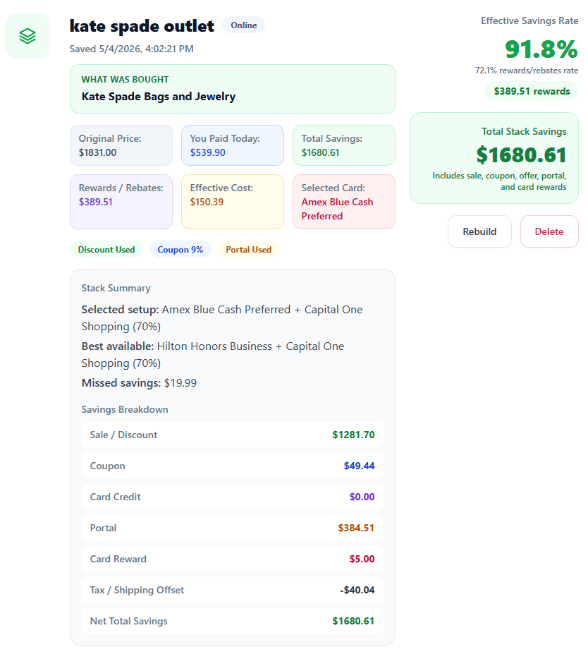Screen dimensions: 588x659
Task: Select the Discount Used tag
Action: coord(106,250)
